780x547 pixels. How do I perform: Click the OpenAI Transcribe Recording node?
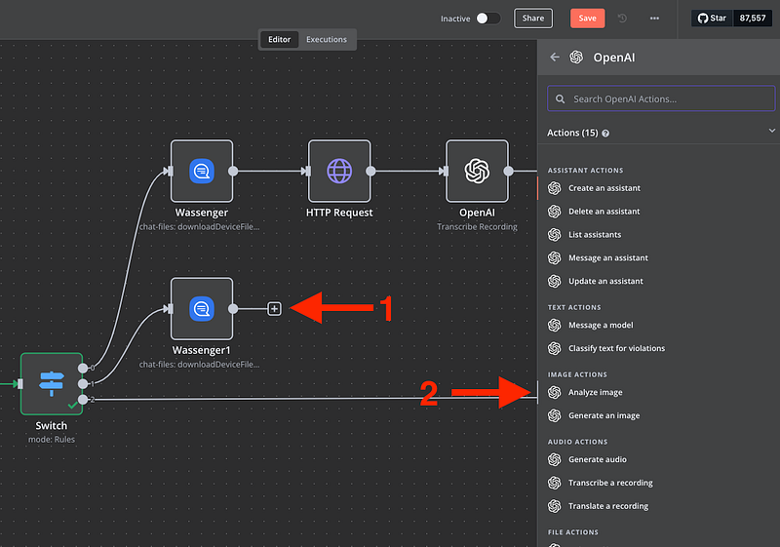(477, 172)
